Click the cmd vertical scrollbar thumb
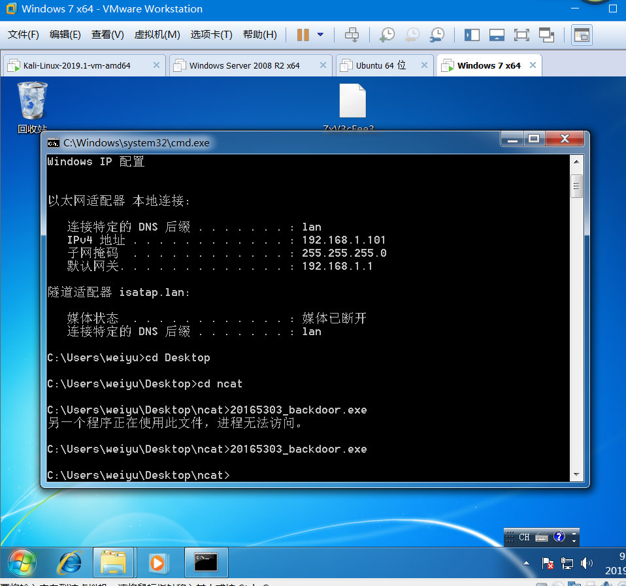Screen dimensions: 626x586 [576, 186]
